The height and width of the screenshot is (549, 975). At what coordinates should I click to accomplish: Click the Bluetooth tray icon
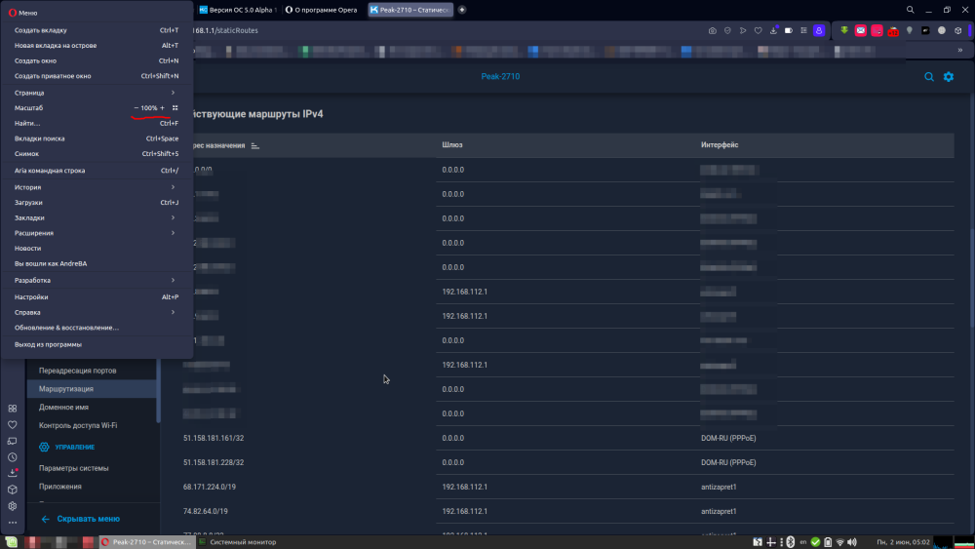pyautogui.click(x=791, y=542)
